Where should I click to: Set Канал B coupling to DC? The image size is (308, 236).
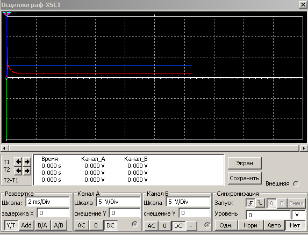178,226
